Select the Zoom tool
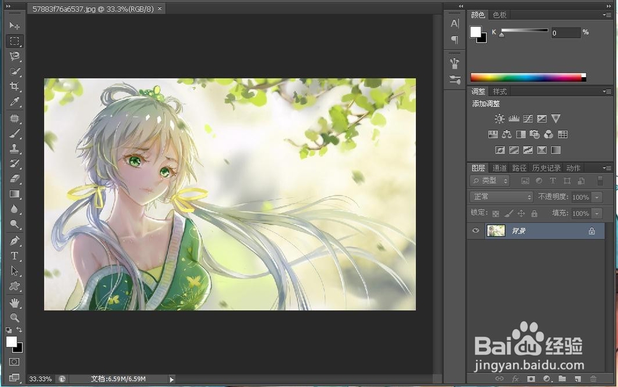The width and height of the screenshot is (618, 387). [x=15, y=318]
